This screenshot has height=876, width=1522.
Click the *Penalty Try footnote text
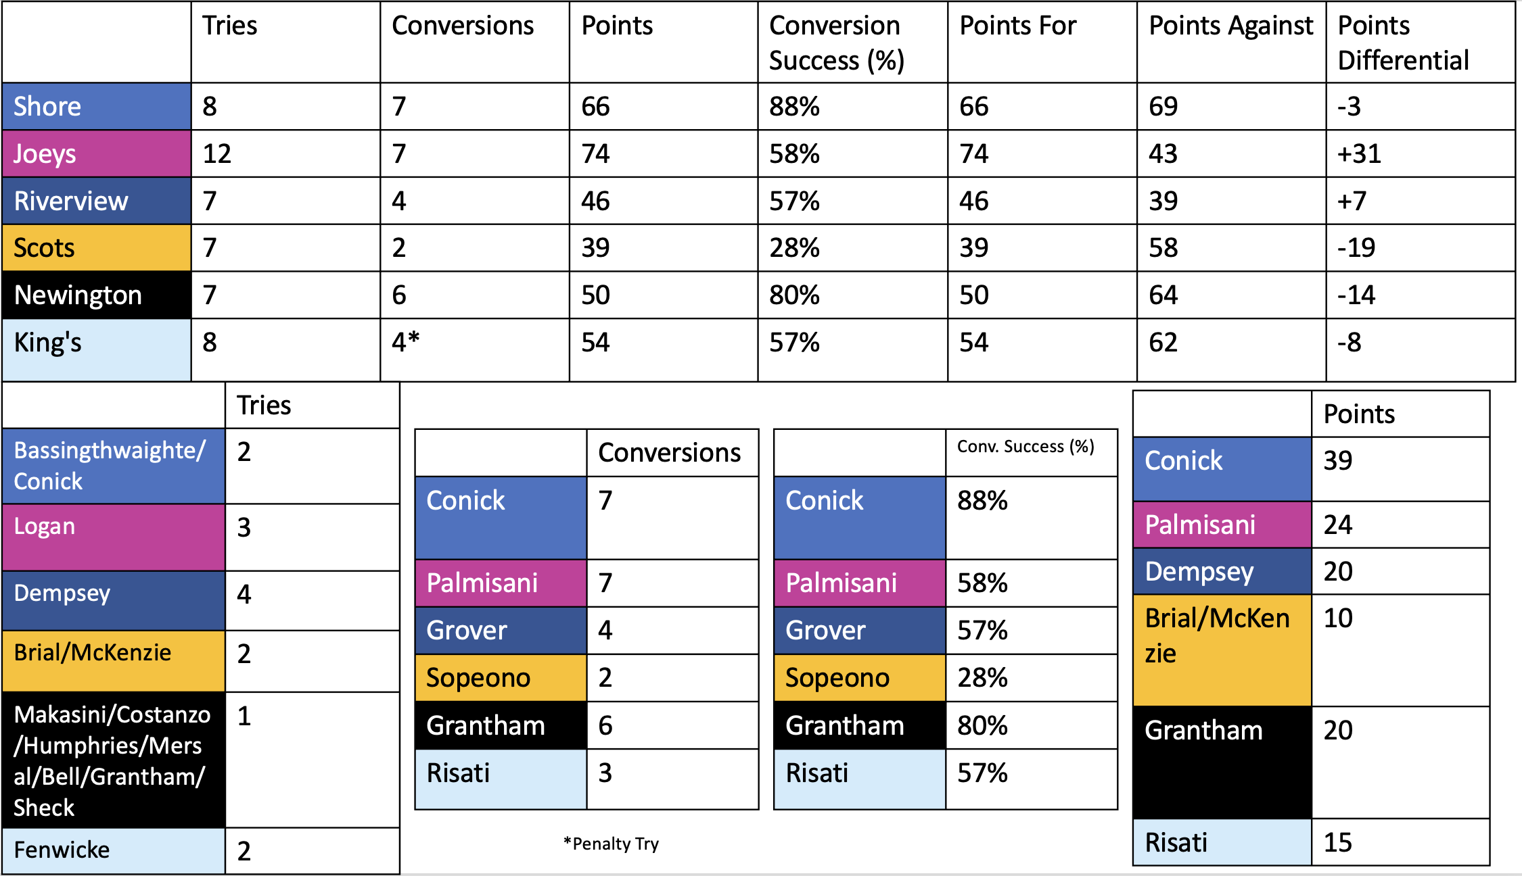[611, 844]
